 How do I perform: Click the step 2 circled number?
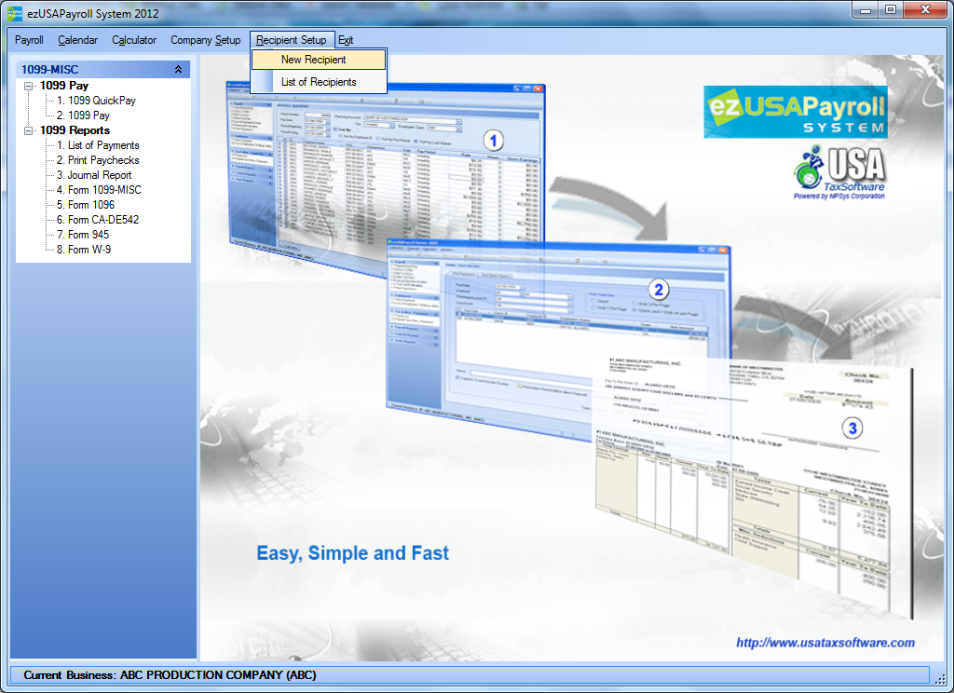point(659,289)
